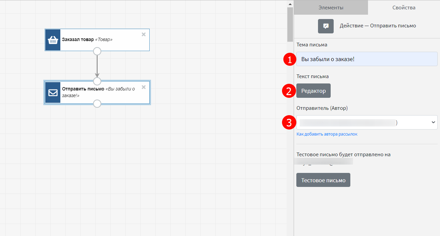Image resolution: width=440 pixels, height=236 pixels.
Task: Click the output connector under «Заказал товар»
Action: pos(97,51)
